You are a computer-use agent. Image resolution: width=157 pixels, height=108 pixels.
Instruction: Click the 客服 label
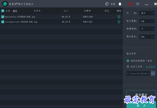click(x=113, y=4)
